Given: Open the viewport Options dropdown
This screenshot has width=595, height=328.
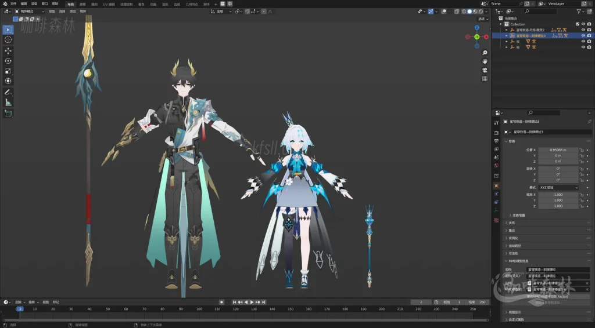Looking at the screenshot, I should click(483, 19).
